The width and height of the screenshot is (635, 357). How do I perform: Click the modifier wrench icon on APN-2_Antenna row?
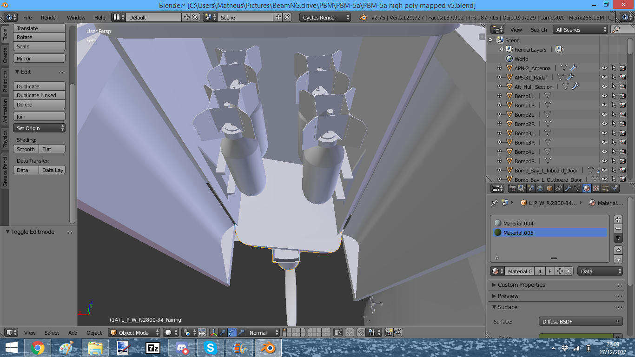(x=573, y=68)
